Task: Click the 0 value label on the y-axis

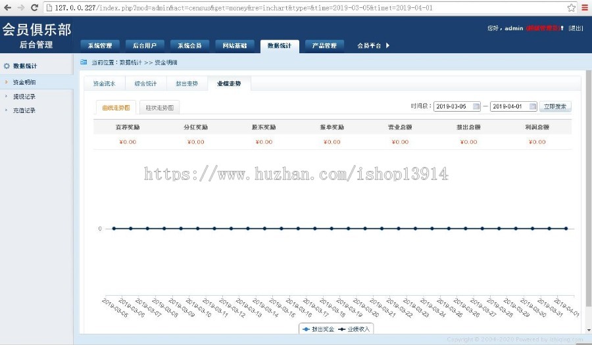Action: [x=100, y=229]
